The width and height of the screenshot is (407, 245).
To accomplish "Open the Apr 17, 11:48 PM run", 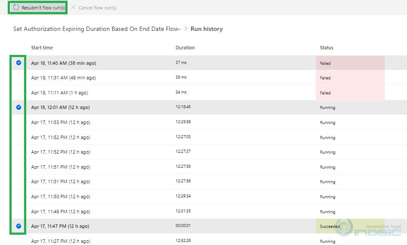I will (61, 212).
